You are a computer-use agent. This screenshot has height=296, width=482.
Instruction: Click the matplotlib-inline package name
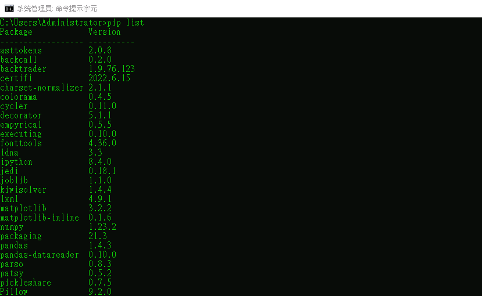[40, 218]
